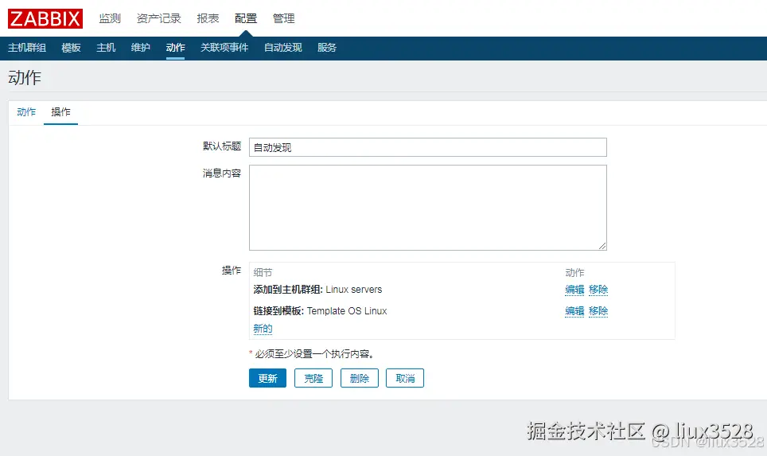Click the 消息内容 field label
The height and width of the screenshot is (456, 767).
[x=222, y=173]
